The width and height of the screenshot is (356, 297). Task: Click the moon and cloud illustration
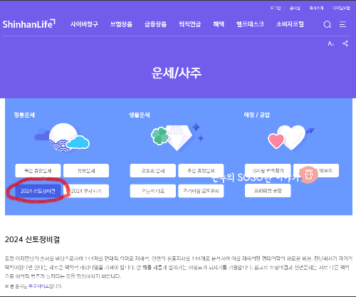(x=62, y=137)
